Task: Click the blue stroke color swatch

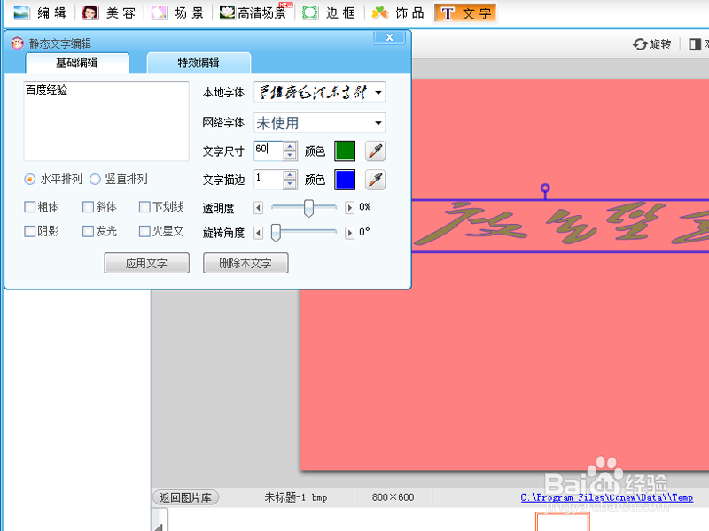Action: pos(345,180)
